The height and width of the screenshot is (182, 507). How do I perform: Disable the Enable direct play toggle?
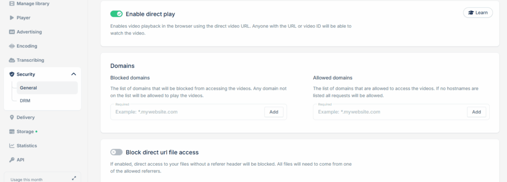(x=116, y=14)
